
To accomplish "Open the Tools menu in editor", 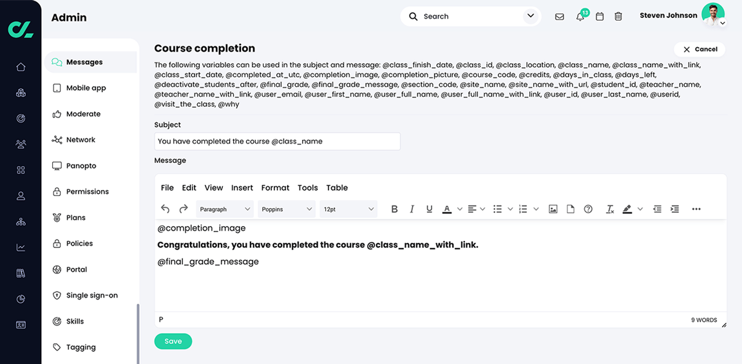I will pyautogui.click(x=308, y=188).
